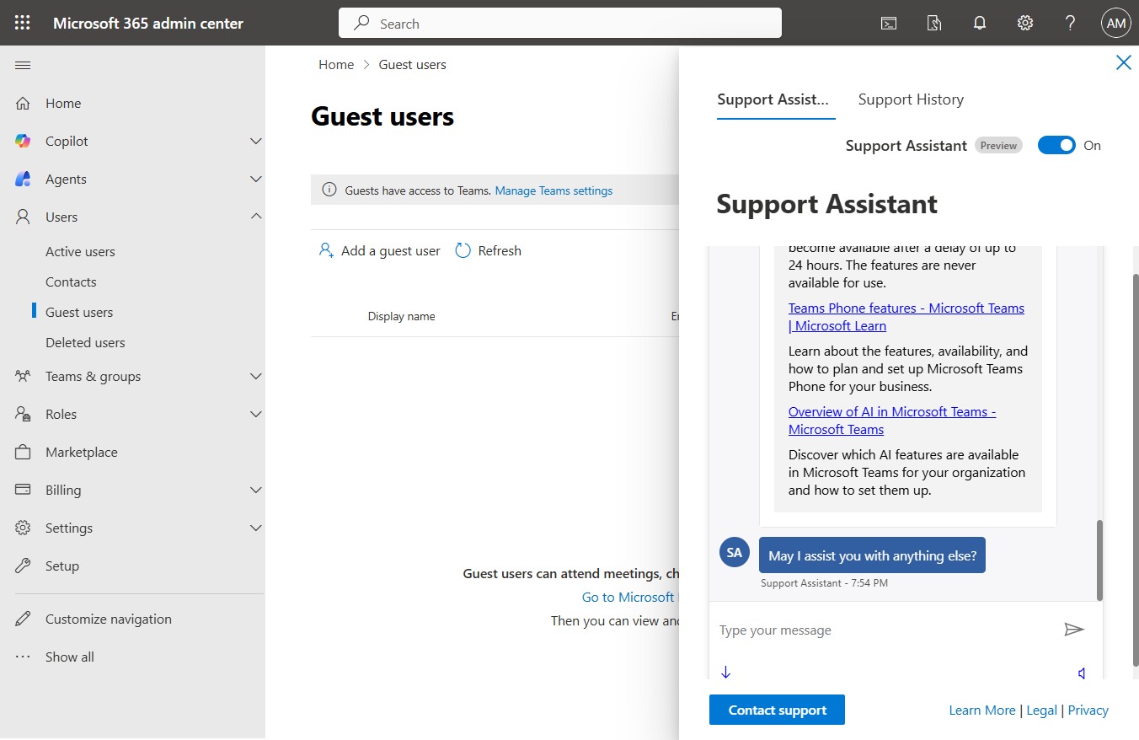Open Contacts in sidebar
The width and height of the screenshot is (1139, 740).
pos(71,282)
